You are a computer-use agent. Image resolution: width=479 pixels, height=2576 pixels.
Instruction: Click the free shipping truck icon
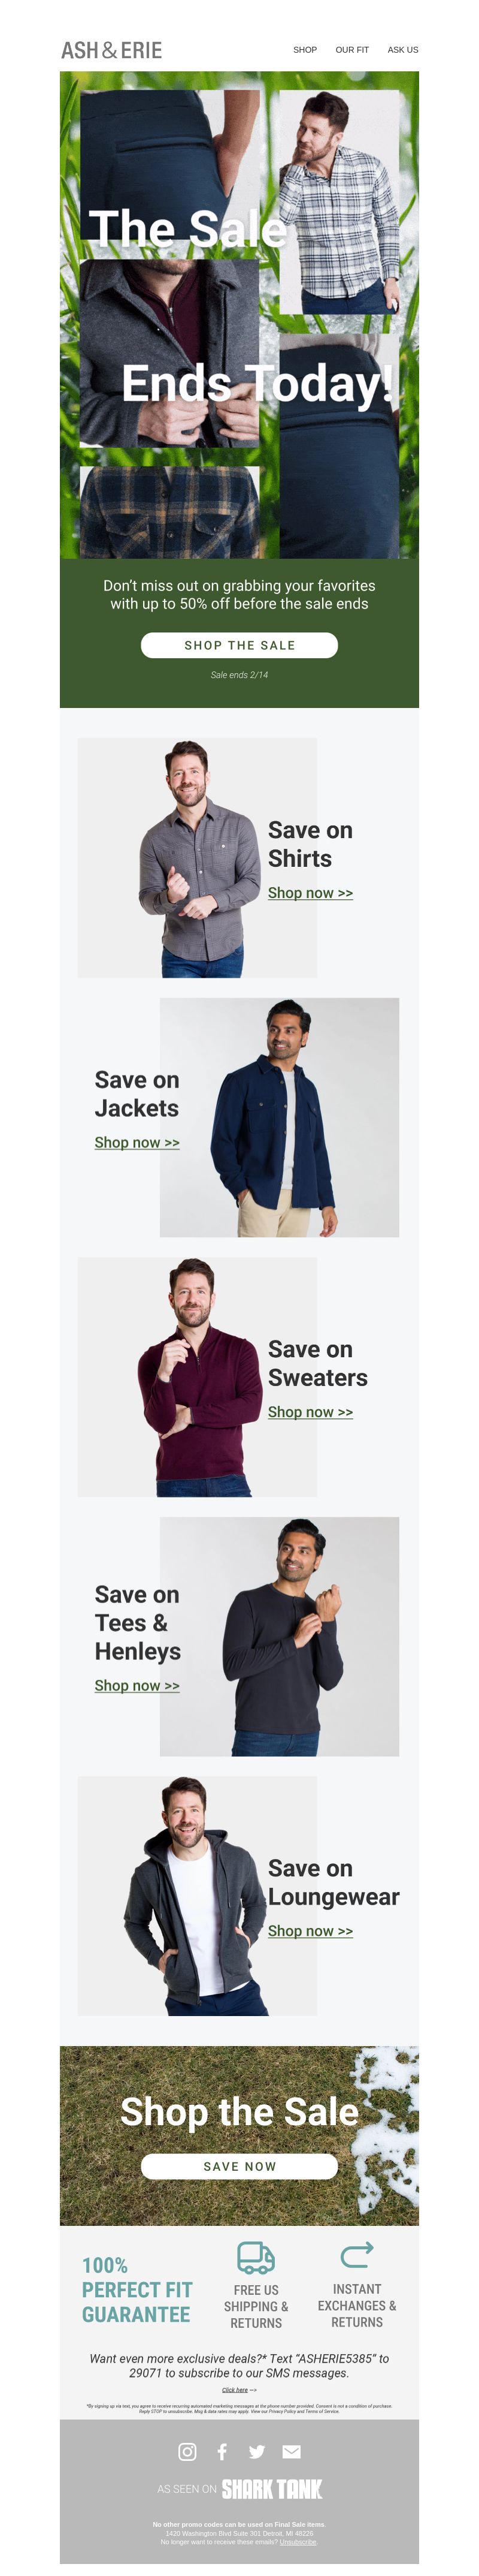256,2256
